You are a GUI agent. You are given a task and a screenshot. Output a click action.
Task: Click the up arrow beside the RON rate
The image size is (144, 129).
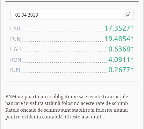click(x=132, y=60)
